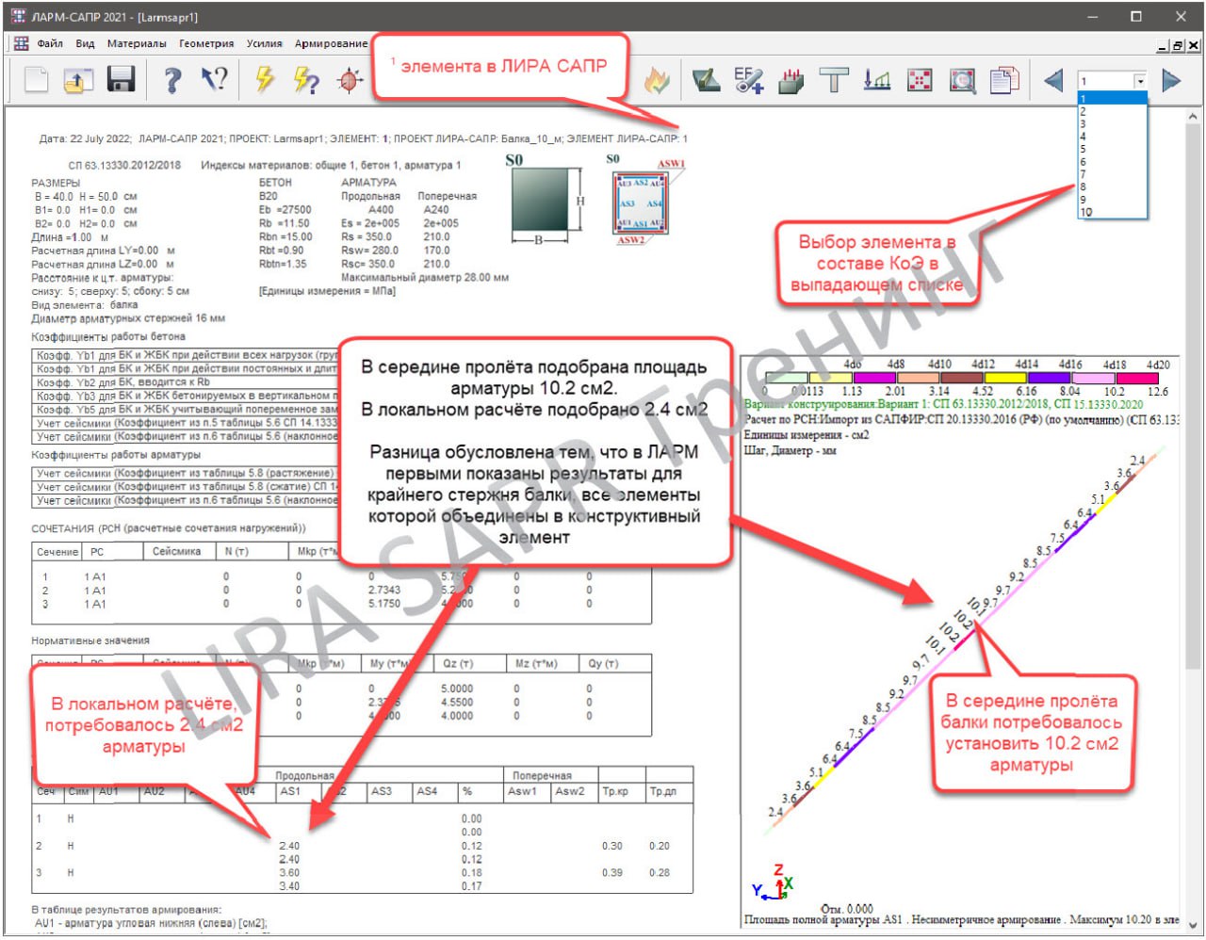Click the 4d14 yellow legend swatch
The image size is (1206, 940).
[x=1004, y=378]
